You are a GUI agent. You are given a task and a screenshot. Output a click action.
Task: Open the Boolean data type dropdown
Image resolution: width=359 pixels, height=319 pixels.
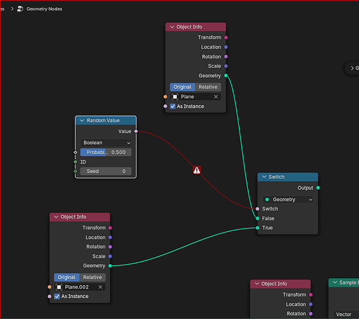(x=106, y=143)
